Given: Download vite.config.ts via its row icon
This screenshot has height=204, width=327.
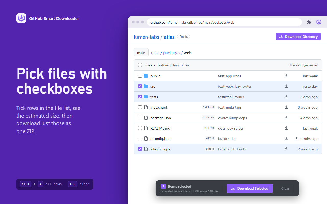Looking at the screenshot, I should pos(286,149).
